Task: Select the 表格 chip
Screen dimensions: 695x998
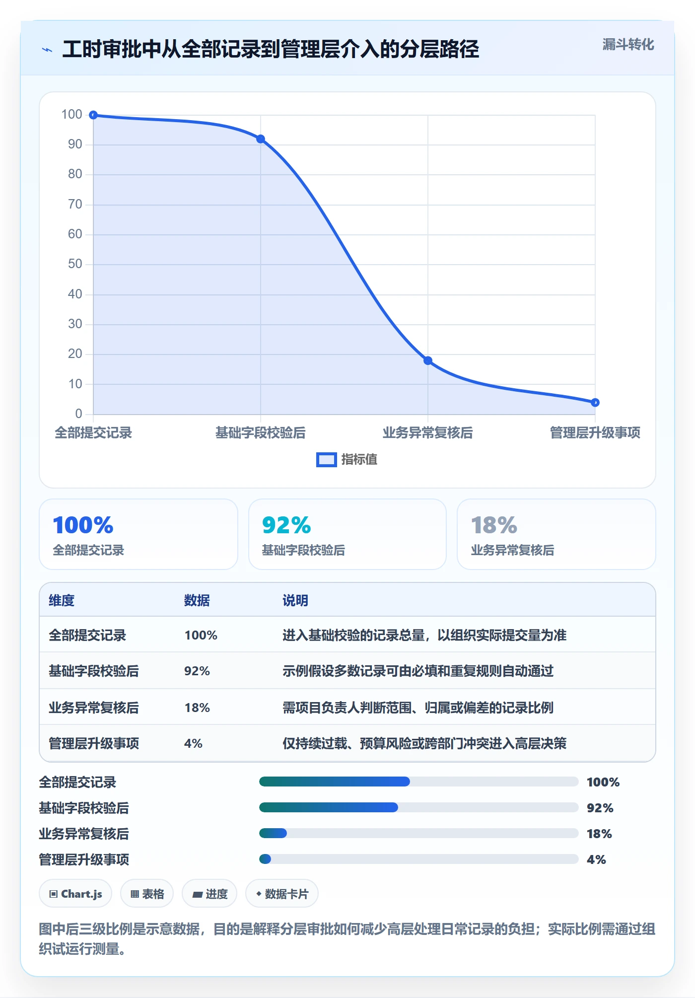Action: [x=147, y=894]
